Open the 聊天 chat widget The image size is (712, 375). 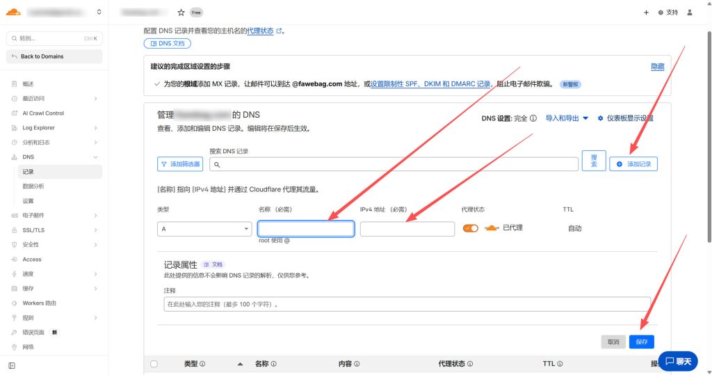pos(678,361)
